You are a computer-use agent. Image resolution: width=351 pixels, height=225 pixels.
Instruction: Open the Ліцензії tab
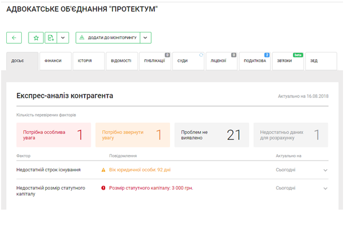pos(221,61)
